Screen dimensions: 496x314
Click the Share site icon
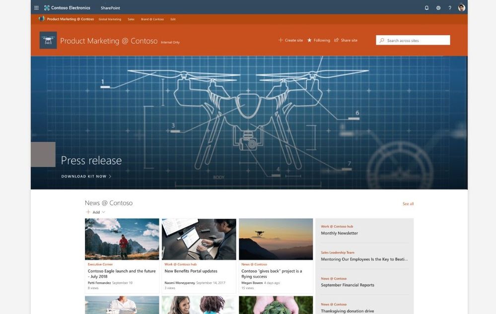click(x=337, y=40)
